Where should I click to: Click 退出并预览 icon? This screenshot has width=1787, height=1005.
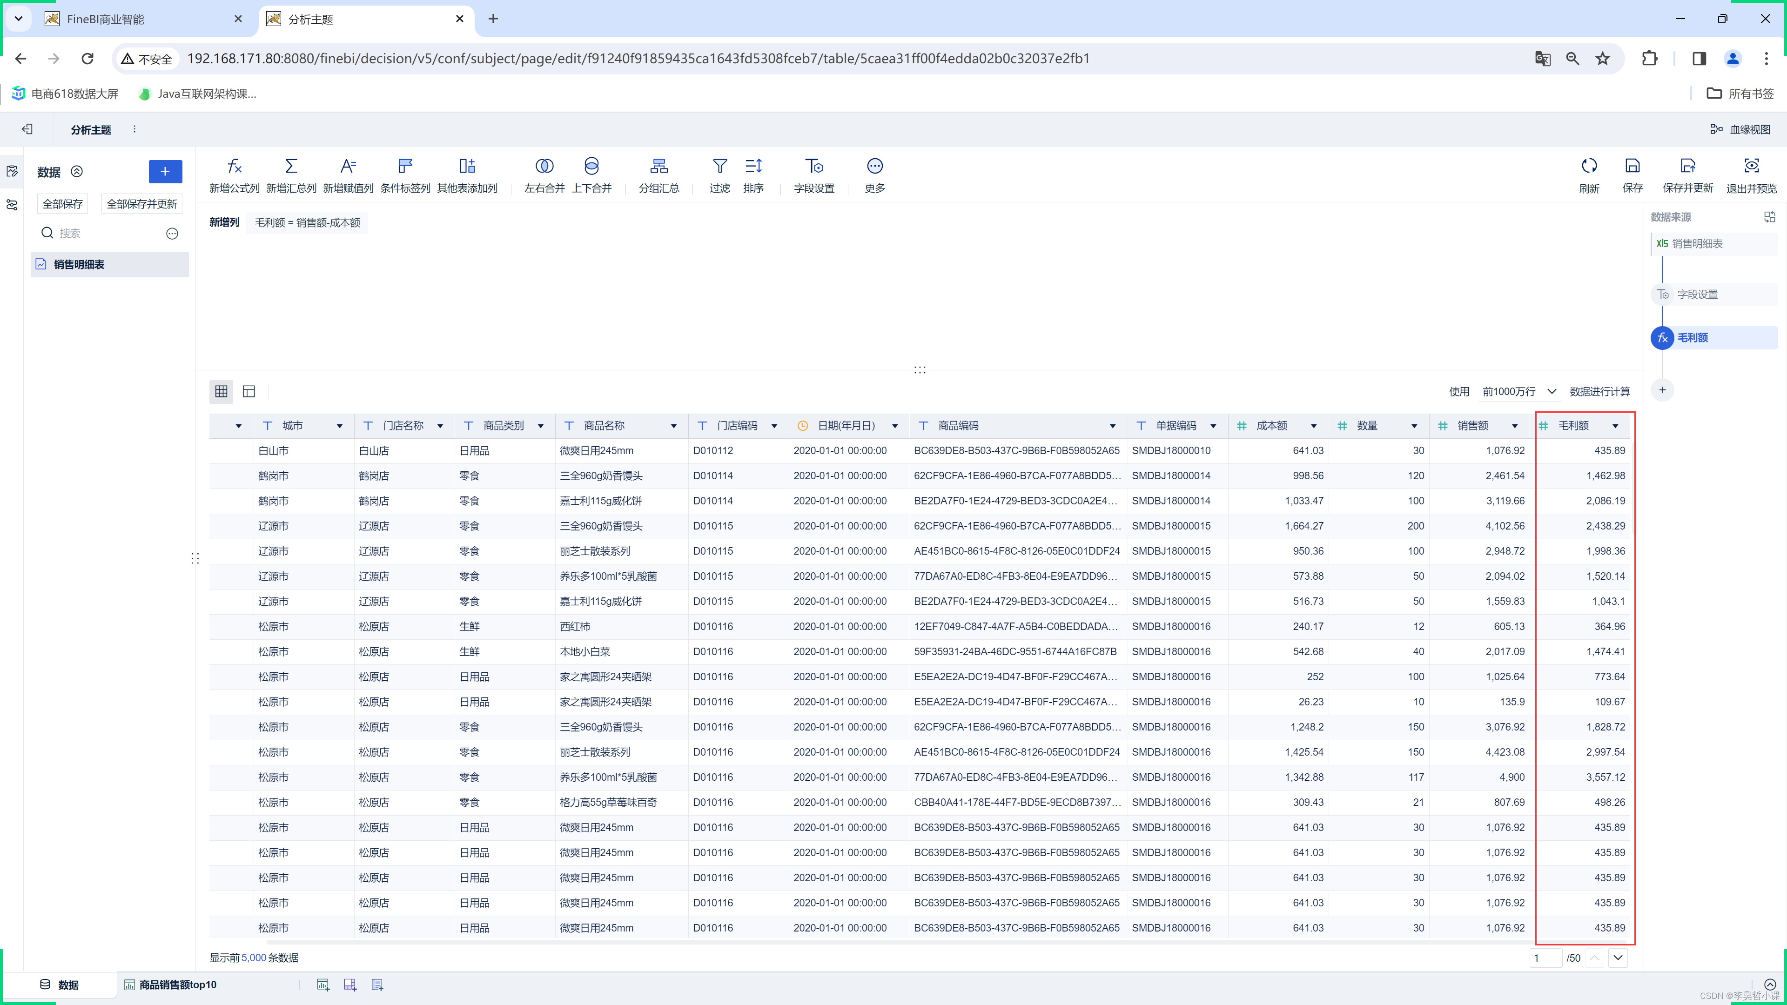coord(1752,167)
